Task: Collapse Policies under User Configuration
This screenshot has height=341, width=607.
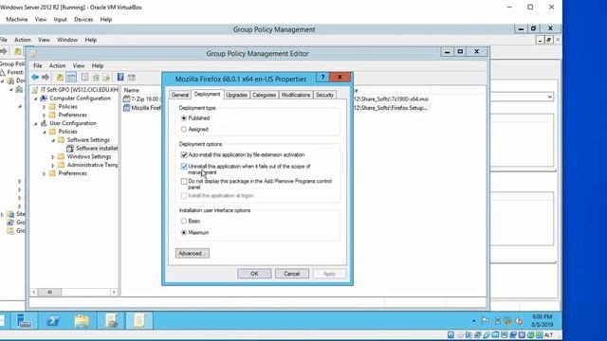Action: 45,132
